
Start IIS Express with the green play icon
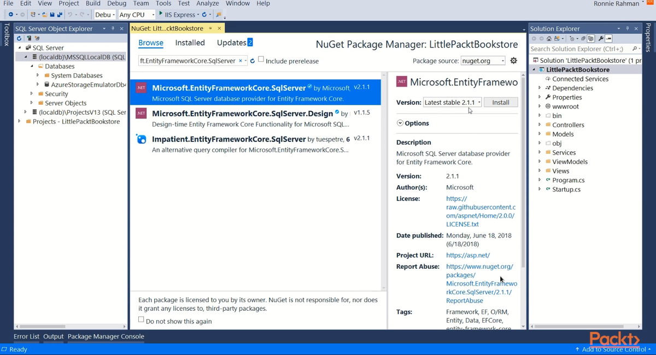click(161, 14)
